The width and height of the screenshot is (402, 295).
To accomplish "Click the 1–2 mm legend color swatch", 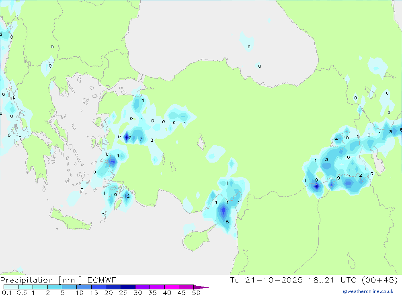I will [x=40, y=287].
